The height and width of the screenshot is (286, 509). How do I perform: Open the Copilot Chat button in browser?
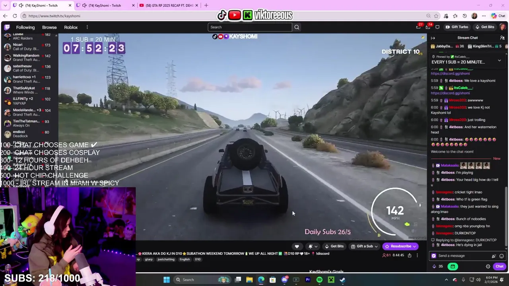point(498,16)
